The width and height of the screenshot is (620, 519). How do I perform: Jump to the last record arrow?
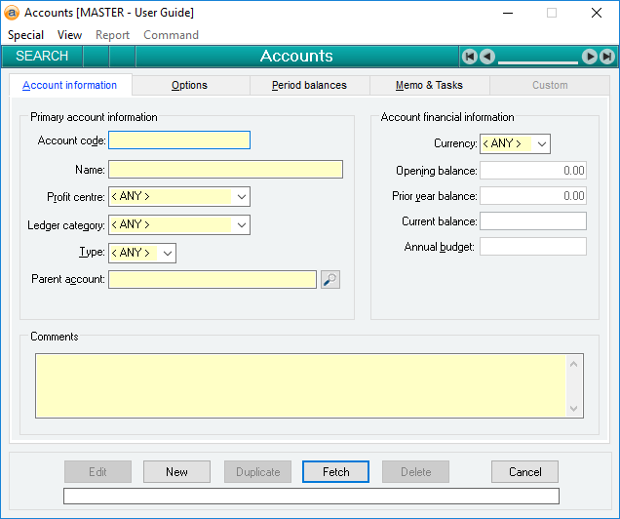[x=606, y=57]
